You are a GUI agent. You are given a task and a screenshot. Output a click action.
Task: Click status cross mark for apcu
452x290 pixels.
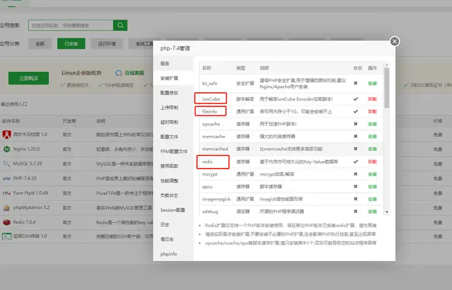coord(356,187)
